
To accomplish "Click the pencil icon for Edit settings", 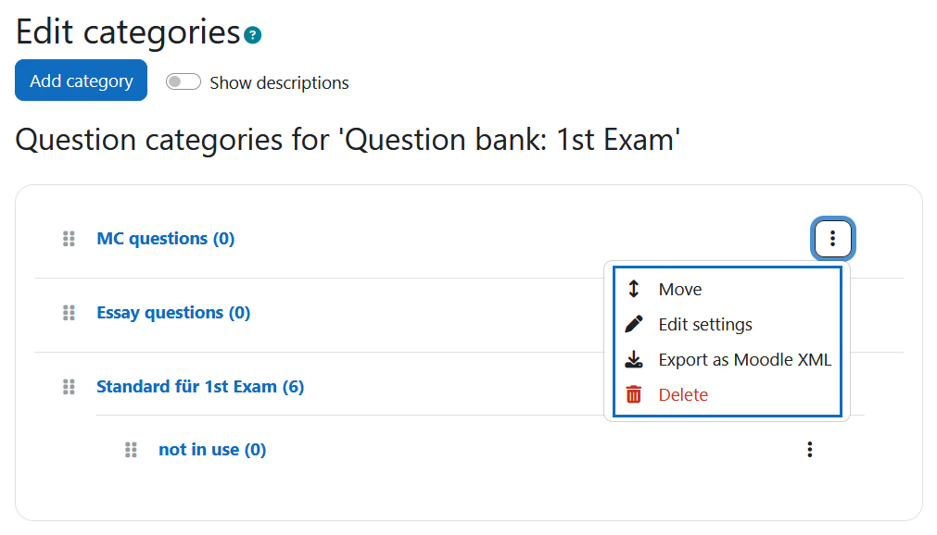I will point(633,324).
